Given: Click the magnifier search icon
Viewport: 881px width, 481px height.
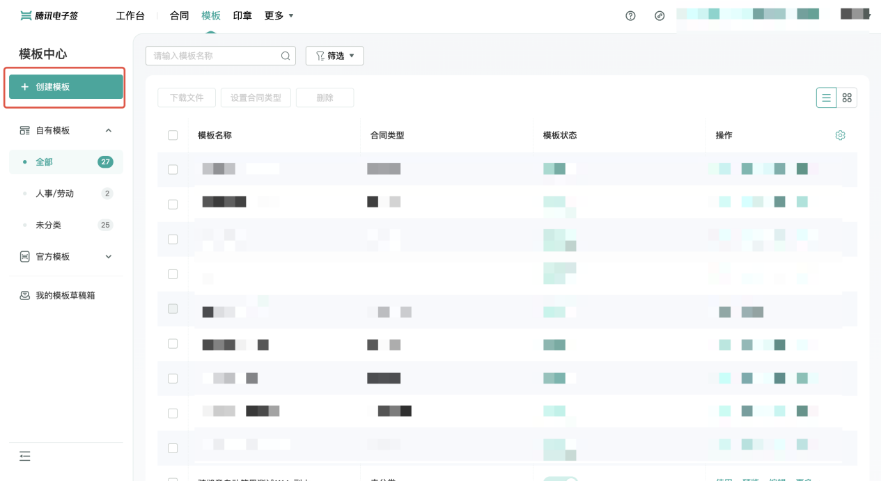Looking at the screenshot, I should click(286, 56).
